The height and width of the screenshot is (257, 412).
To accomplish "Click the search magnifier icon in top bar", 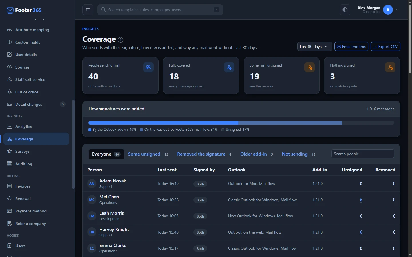I will pyautogui.click(x=103, y=10).
